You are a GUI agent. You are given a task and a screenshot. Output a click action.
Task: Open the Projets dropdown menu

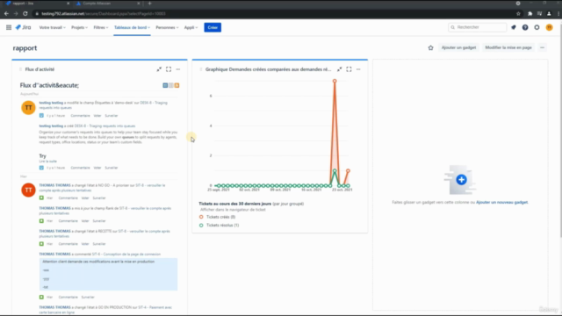[x=79, y=27]
